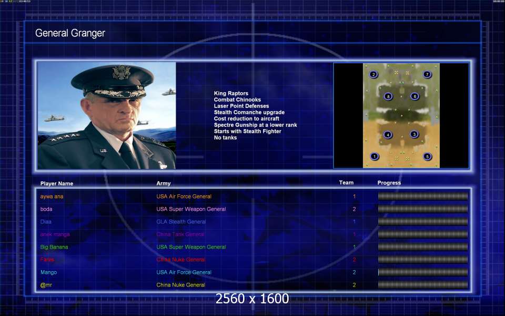This screenshot has height=316, width=505.
Task: Click aywa ana's USA Air Force General army
Action: pos(184,196)
